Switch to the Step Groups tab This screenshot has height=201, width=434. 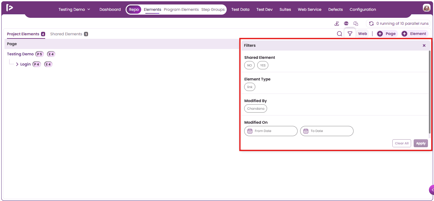[213, 10]
